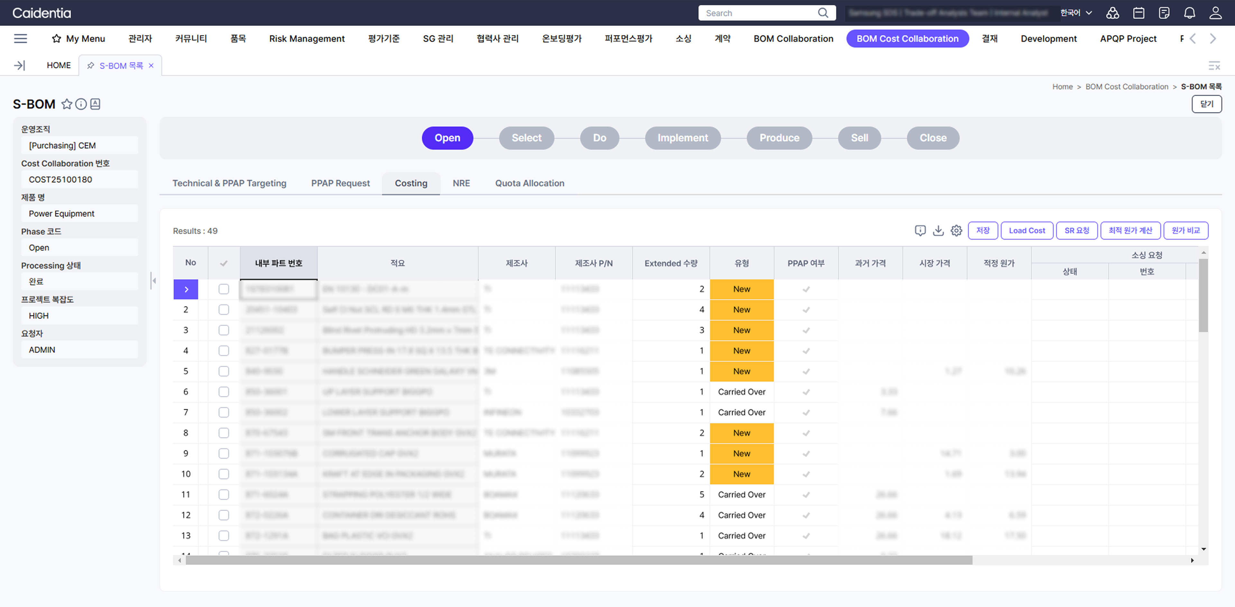This screenshot has height=607, width=1235.
Task: Open table settings gear icon
Action: pos(956,231)
